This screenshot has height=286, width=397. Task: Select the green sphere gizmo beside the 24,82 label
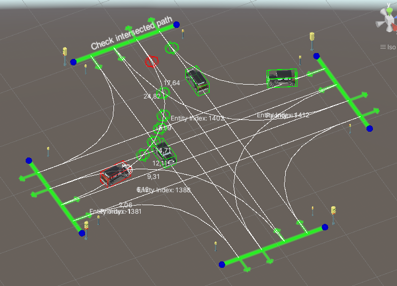163,93
